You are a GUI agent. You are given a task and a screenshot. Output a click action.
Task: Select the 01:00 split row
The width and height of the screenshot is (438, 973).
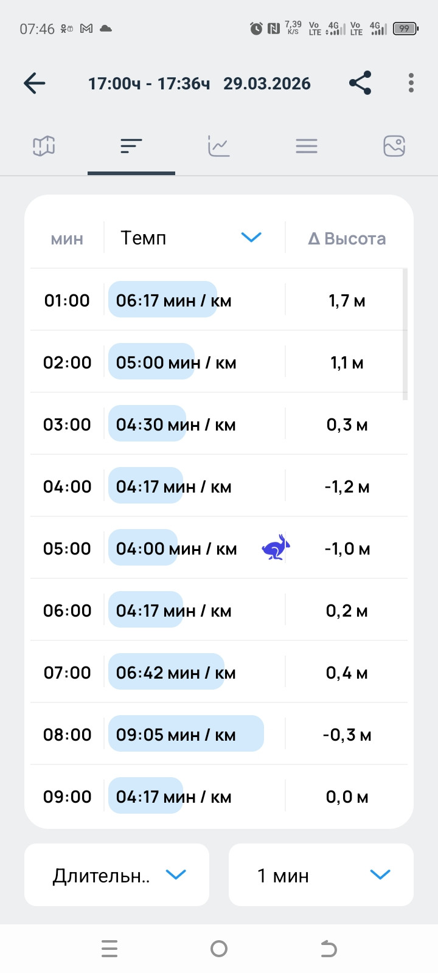[x=219, y=300]
